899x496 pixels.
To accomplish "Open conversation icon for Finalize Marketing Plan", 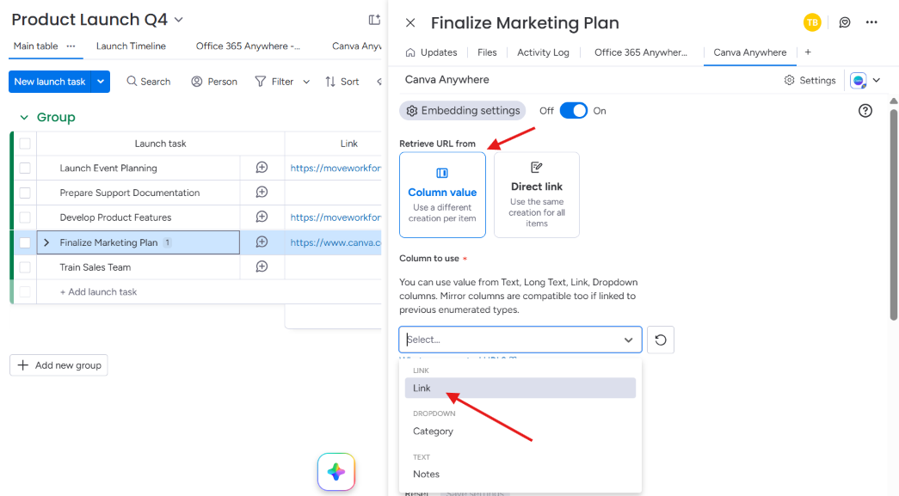I will click(x=262, y=242).
